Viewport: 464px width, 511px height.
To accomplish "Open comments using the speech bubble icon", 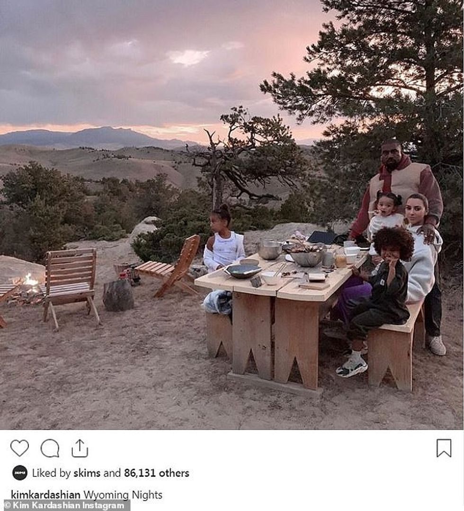I will click(50, 448).
